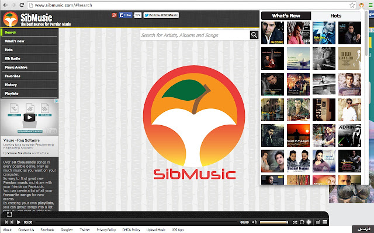Open the Upload Music footer link
The width and height of the screenshot is (374, 233).
(156, 230)
